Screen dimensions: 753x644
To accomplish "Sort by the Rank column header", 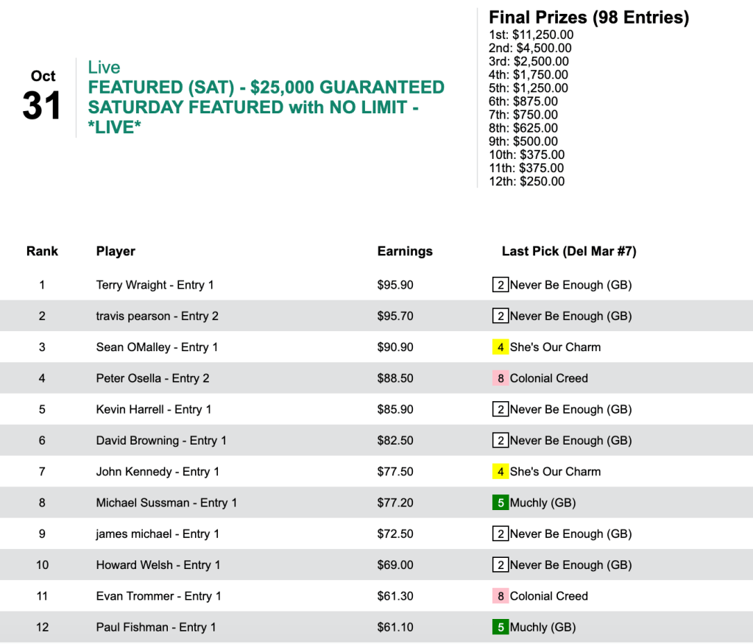I will pos(42,251).
